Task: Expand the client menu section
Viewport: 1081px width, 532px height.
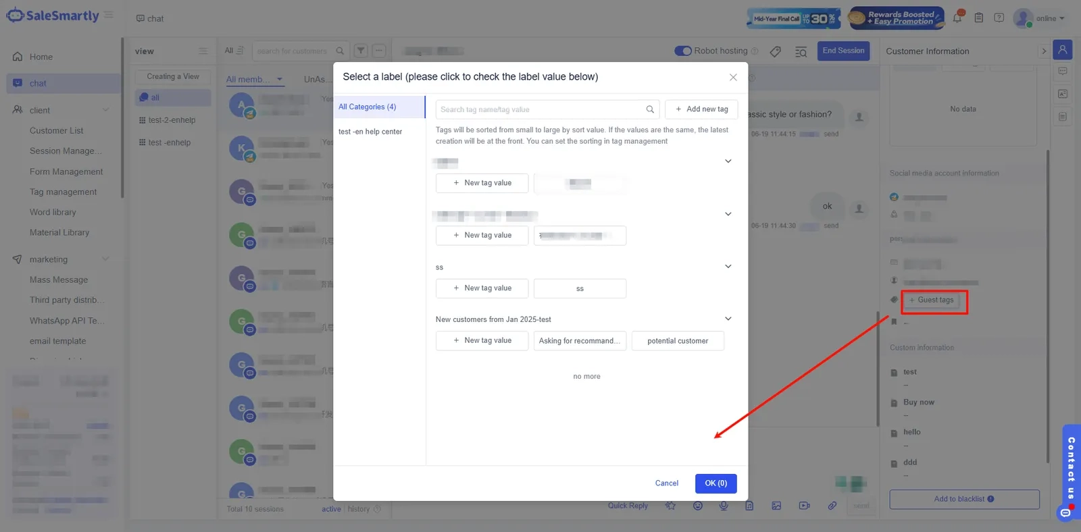Action: pos(105,110)
